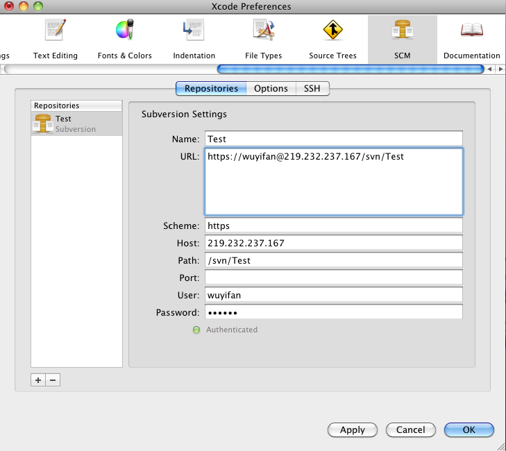Remove selected repository with minus button
The width and height of the screenshot is (506, 451).
click(53, 380)
